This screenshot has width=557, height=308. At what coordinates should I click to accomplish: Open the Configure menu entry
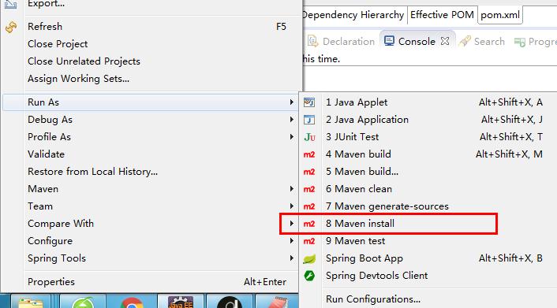coord(151,241)
